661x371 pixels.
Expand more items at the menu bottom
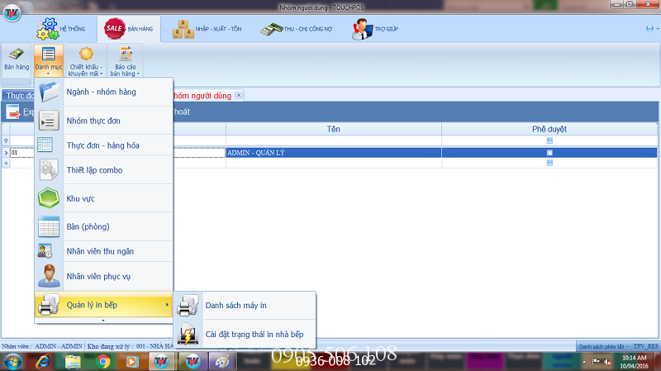coord(103,321)
